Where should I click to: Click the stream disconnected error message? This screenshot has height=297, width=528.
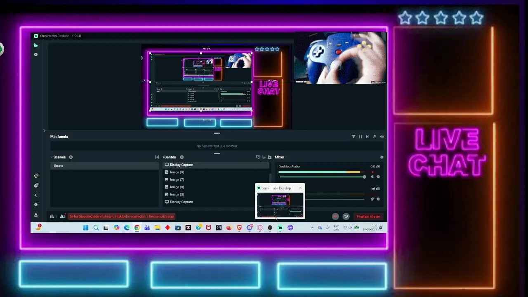coord(122,216)
